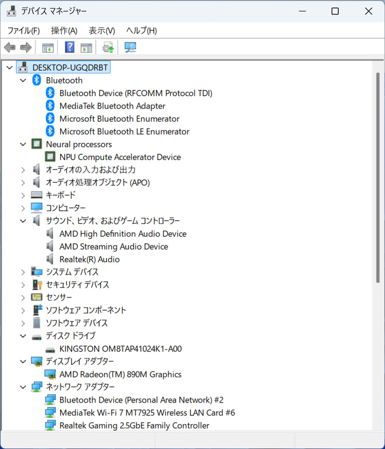Viewport: 385px width, 449px height.
Task: Open Help using the toolbar question mark icon
Action: pos(69,47)
